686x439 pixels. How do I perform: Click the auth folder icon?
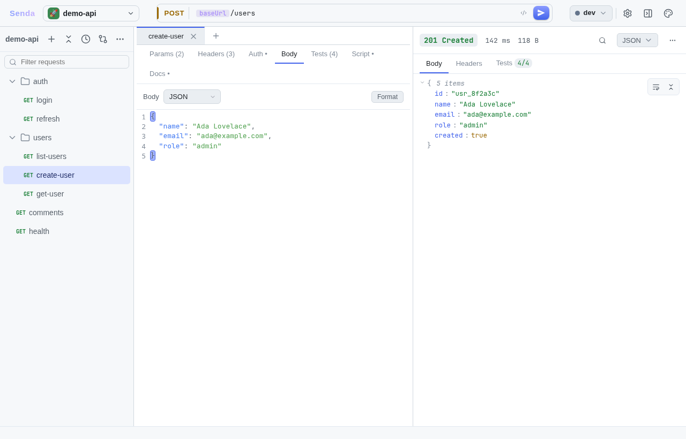pyautogui.click(x=25, y=81)
